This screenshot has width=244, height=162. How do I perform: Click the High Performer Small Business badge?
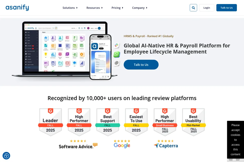tap(165, 122)
